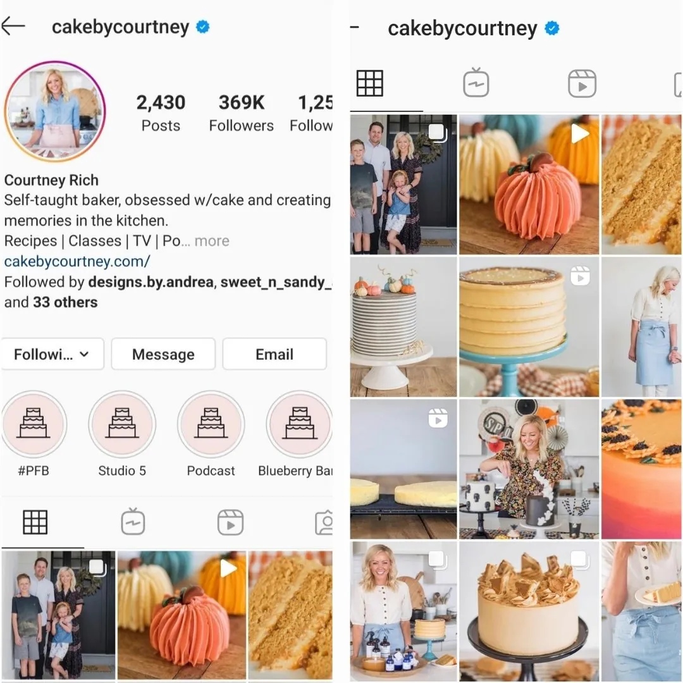Open IGTV tab in right panel

pos(476,82)
